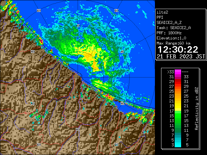
Task: Click the orange 25–27 dBZ color swatch
Action: [x=178, y=91]
